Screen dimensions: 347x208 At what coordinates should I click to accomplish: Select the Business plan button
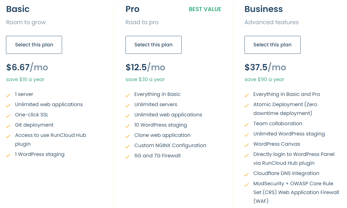(272, 45)
